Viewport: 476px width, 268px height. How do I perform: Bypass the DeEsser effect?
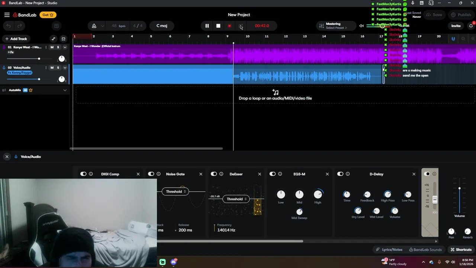214,174
